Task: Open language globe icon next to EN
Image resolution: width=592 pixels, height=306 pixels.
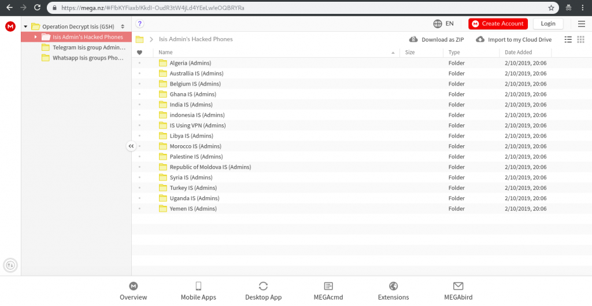Action: tap(438, 24)
